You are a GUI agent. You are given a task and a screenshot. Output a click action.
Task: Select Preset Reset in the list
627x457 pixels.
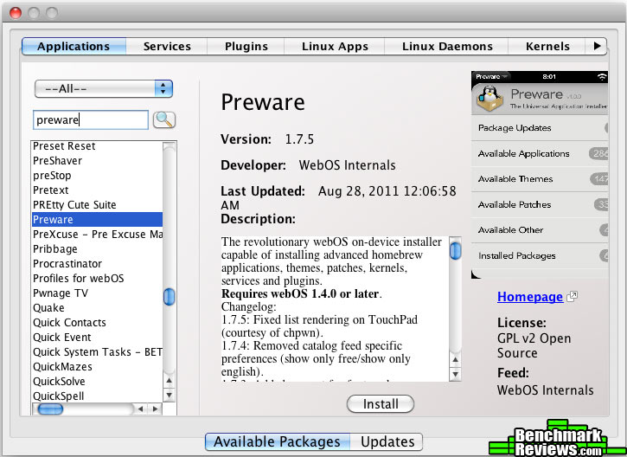[97, 146]
